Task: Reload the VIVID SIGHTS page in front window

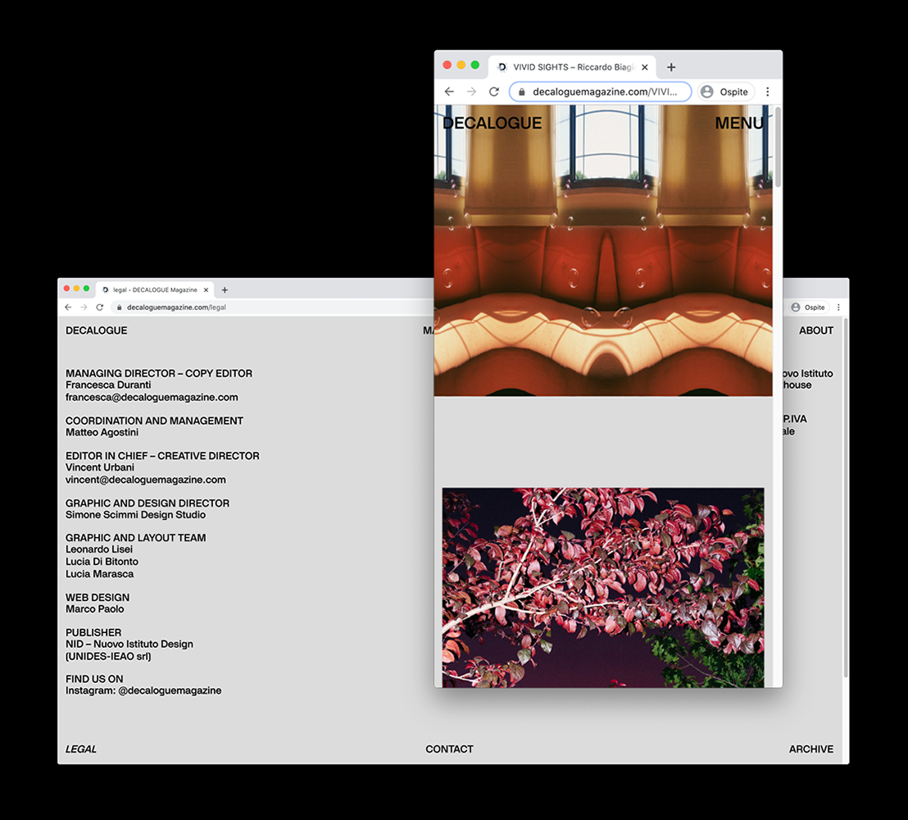Action: pyautogui.click(x=493, y=92)
